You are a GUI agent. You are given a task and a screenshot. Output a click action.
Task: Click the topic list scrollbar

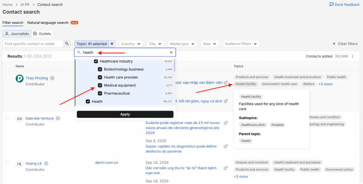(x=174, y=65)
